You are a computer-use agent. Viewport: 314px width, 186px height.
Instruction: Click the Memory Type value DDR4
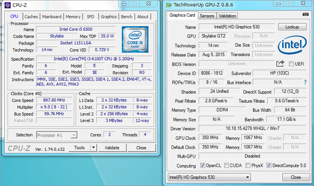222,110
